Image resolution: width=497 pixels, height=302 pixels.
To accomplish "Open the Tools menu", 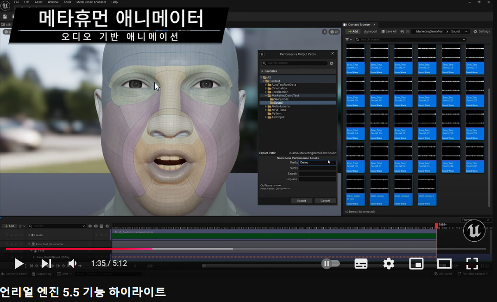I will (68, 2).
